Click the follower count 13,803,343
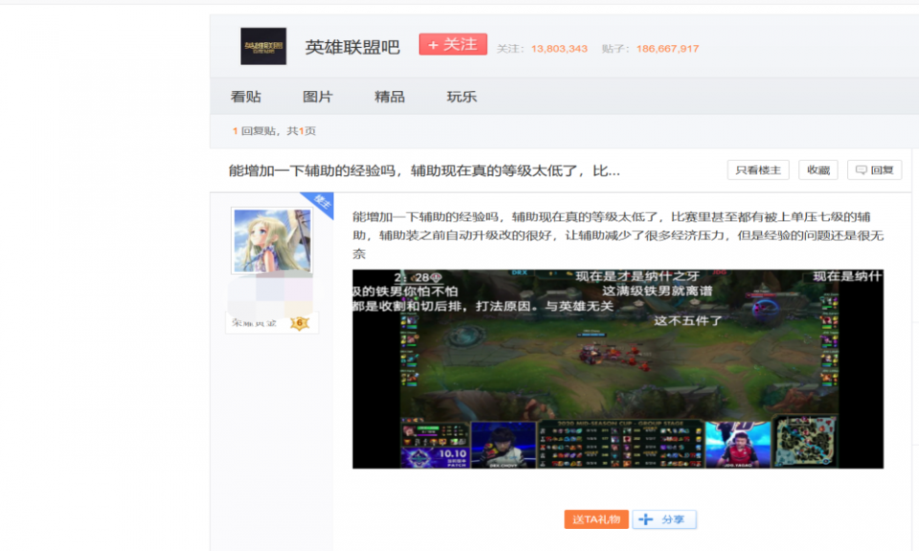The image size is (919, 551). (x=559, y=49)
